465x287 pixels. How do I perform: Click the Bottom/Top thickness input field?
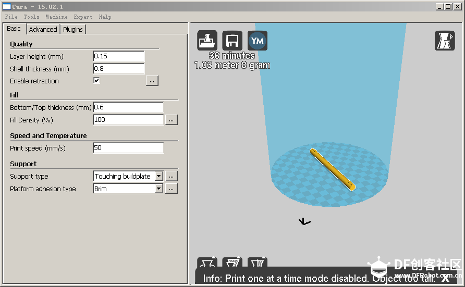[x=128, y=107]
